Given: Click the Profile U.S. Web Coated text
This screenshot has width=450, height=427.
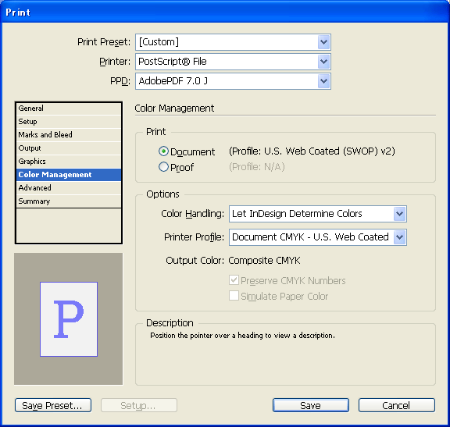Looking at the screenshot, I should (x=312, y=151).
